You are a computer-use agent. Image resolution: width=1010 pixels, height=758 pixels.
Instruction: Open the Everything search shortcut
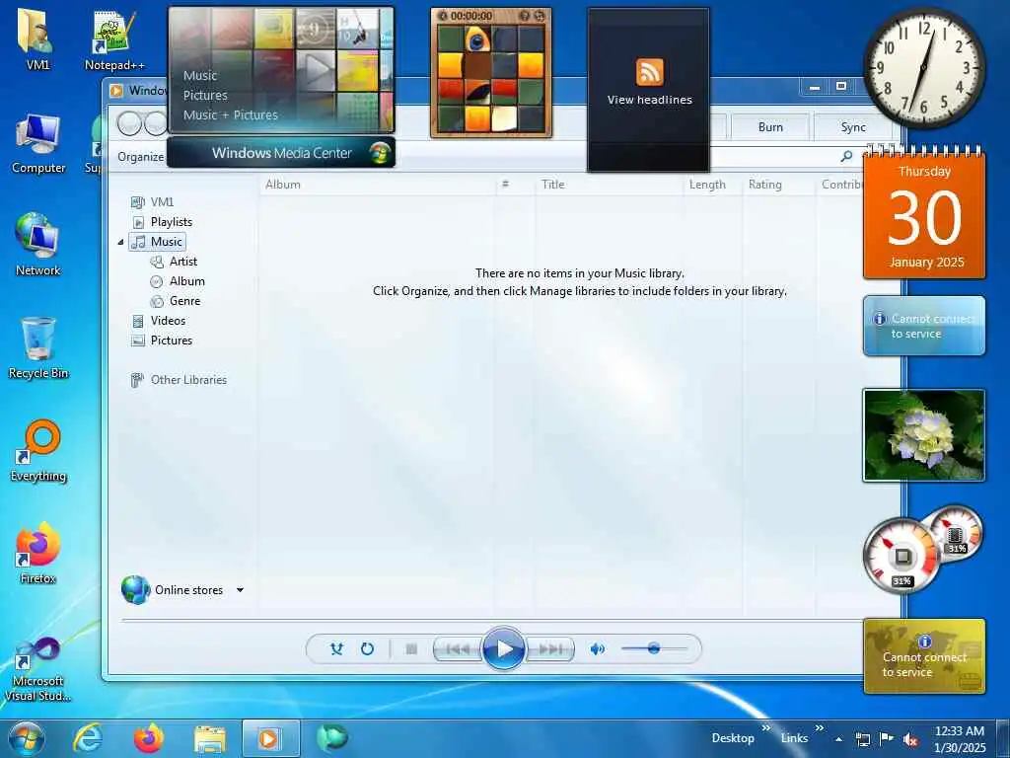click(38, 451)
